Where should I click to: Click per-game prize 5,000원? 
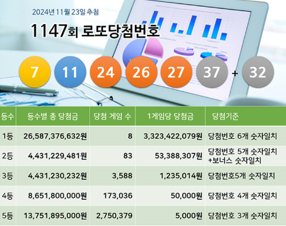189,216
